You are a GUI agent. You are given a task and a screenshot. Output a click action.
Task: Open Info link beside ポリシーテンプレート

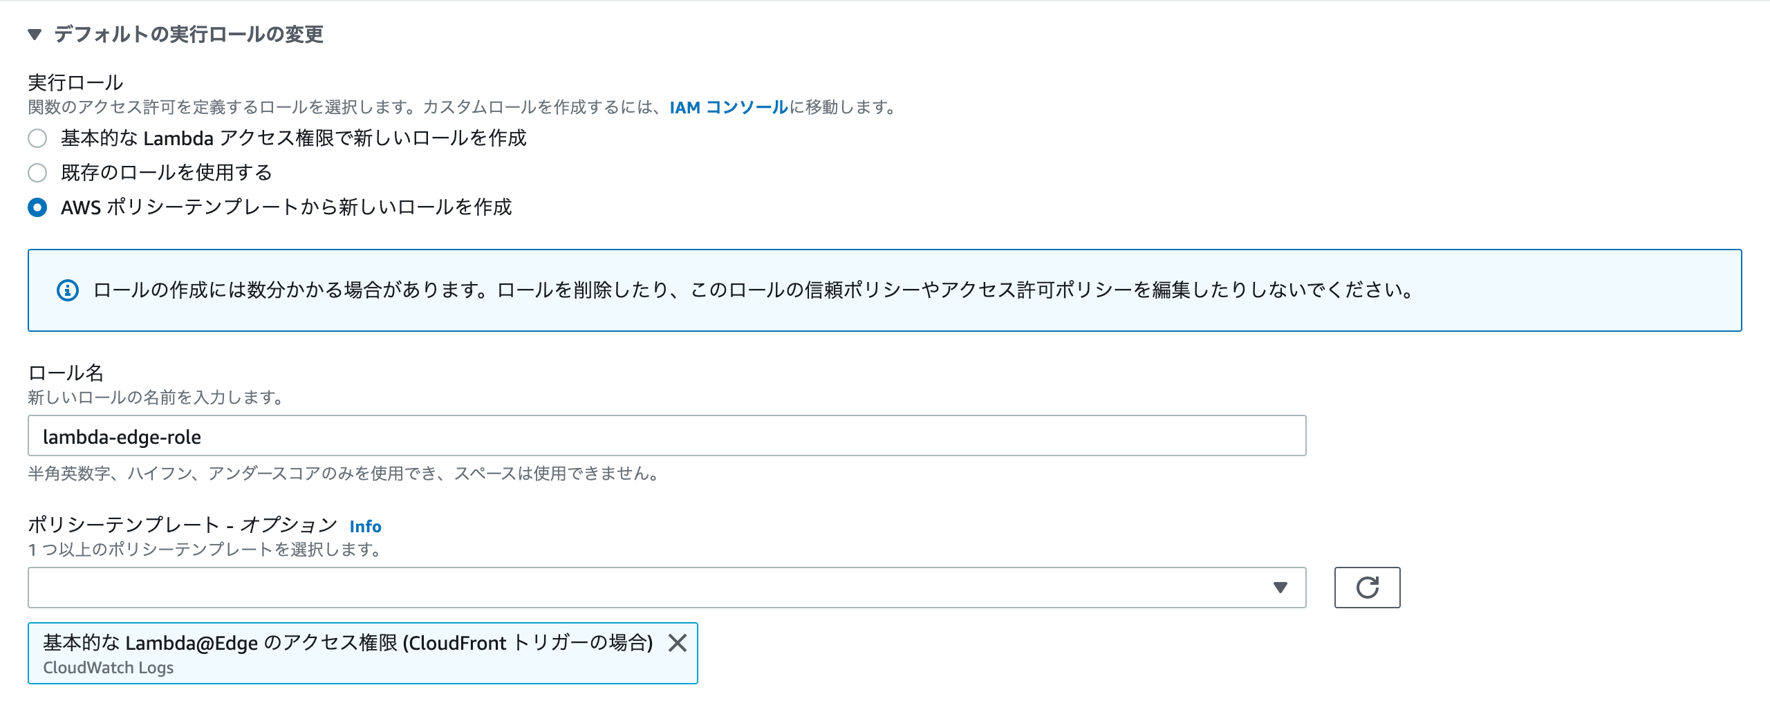pos(365,526)
